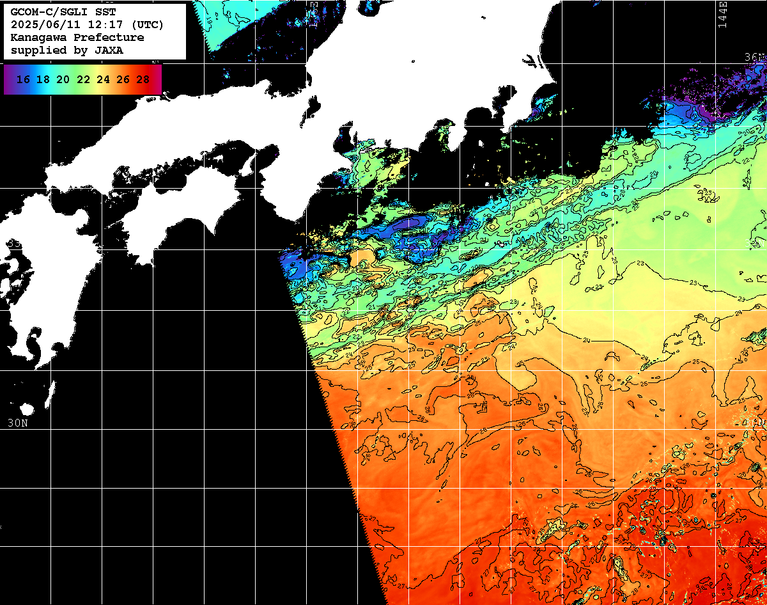Click the legend value 24
Viewport: 767px width, 605px height.
click(x=103, y=79)
